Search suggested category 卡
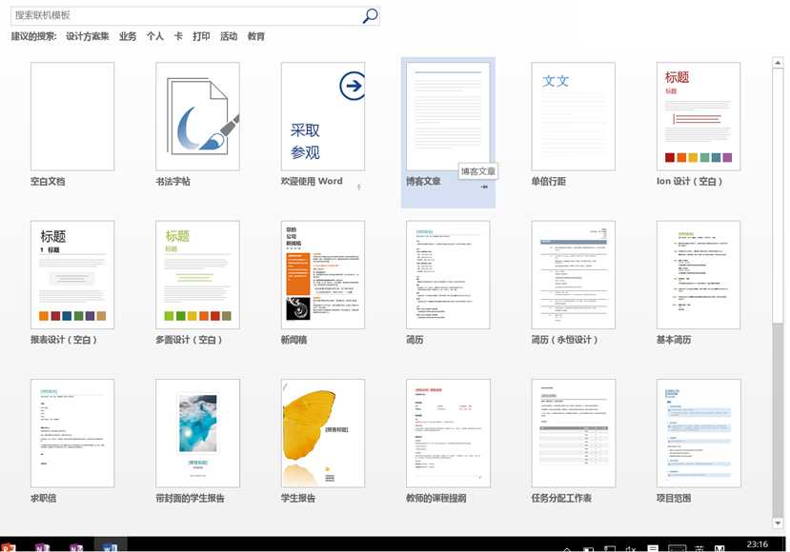Viewport: 790px width, 552px height. click(178, 36)
